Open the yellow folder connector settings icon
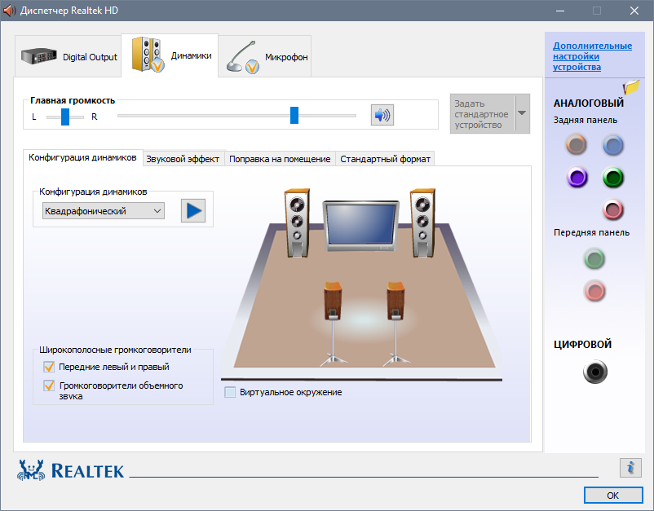 [x=631, y=87]
